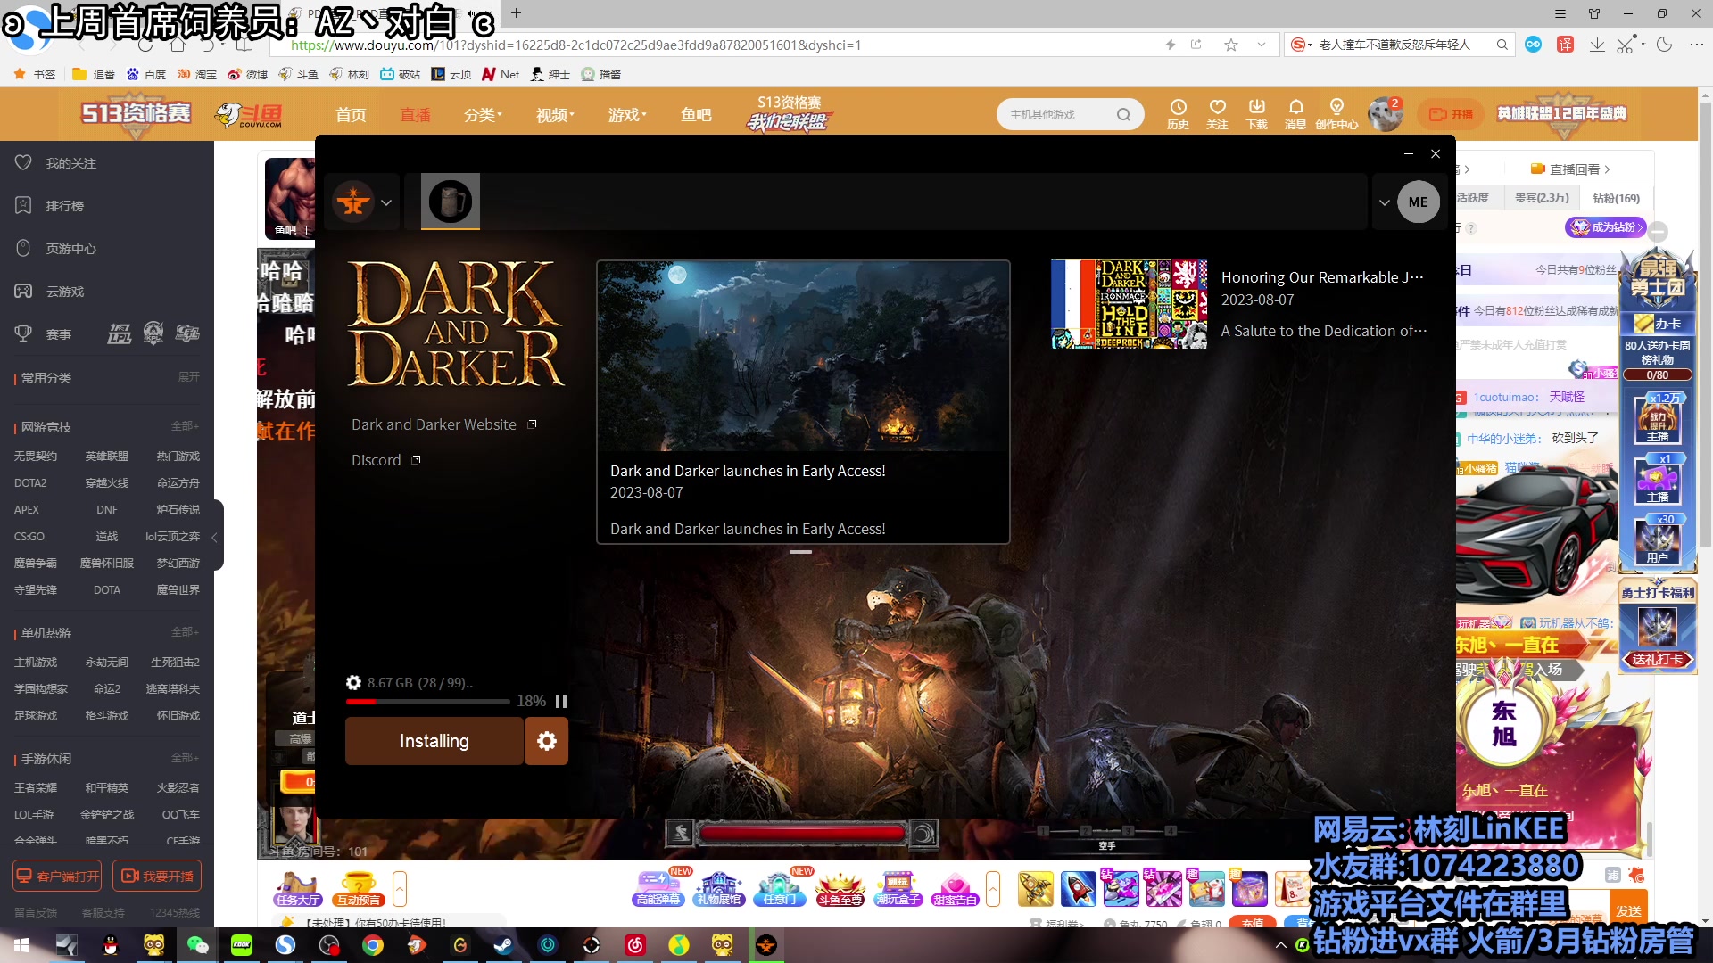Click the installation progress bar
1713x963 pixels.
pos(428,702)
